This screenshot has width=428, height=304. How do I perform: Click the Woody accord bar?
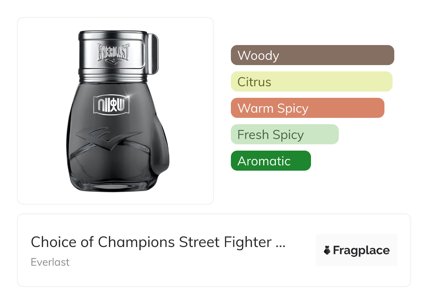(312, 55)
